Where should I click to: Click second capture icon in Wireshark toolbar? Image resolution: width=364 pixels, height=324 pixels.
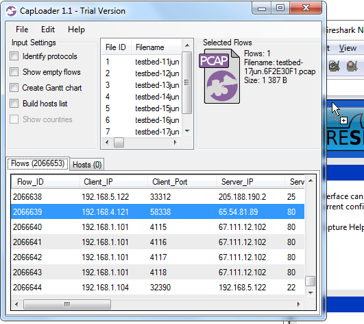(x=352, y=66)
